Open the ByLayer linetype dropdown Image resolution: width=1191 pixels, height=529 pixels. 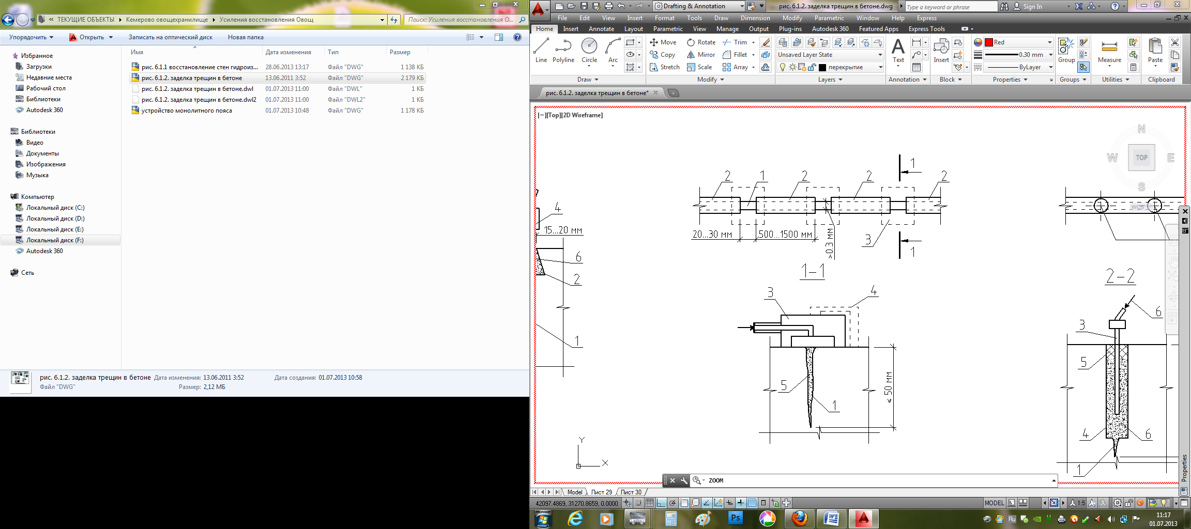(1018, 67)
